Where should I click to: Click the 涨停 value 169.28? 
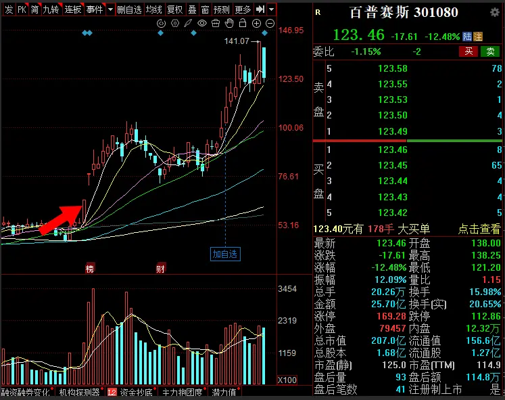click(391, 316)
